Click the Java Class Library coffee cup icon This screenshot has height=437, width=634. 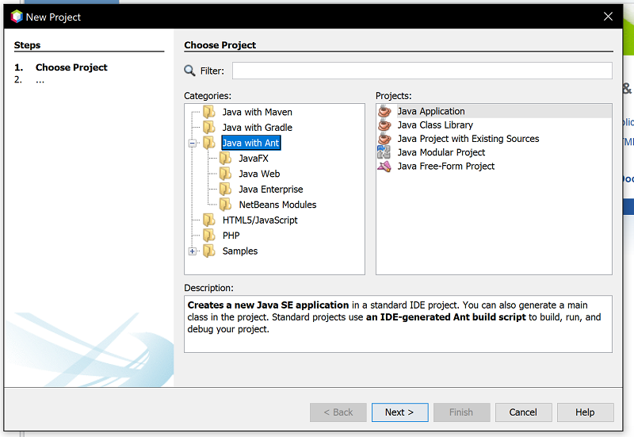[384, 125]
